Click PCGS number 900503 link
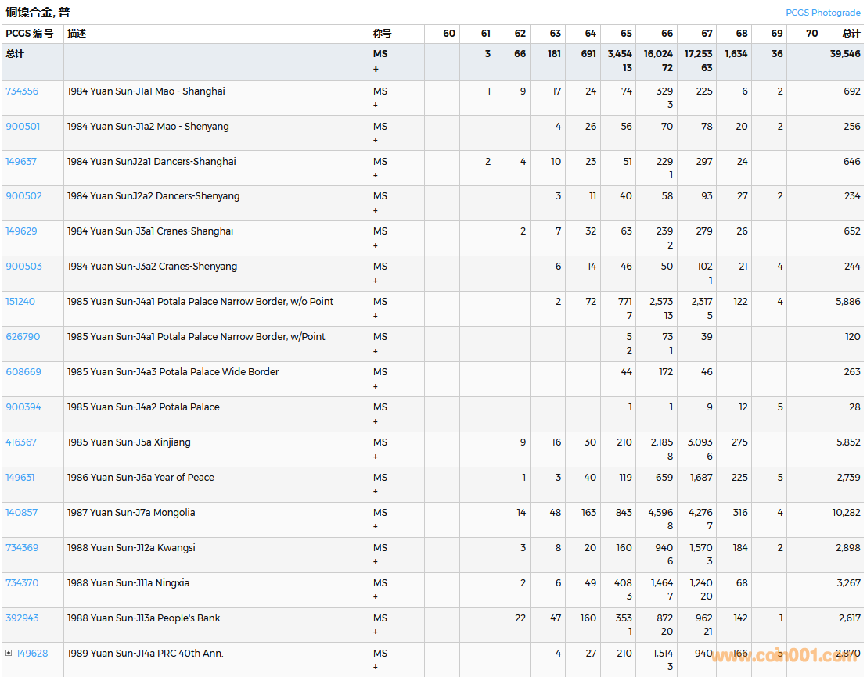Viewport: 867px width, 677px height. (x=23, y=266)
